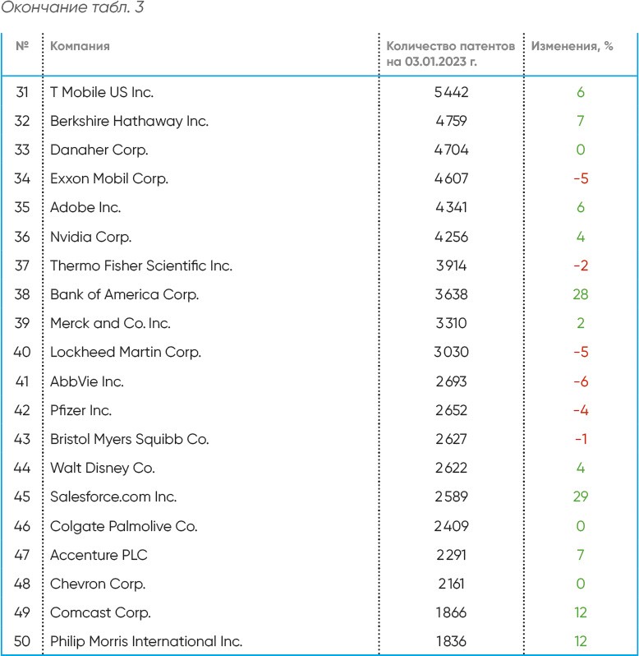This screenshot has width=639, height=656.
Task: Click the Walt Disney Co. entry
Action: (102, 468)
